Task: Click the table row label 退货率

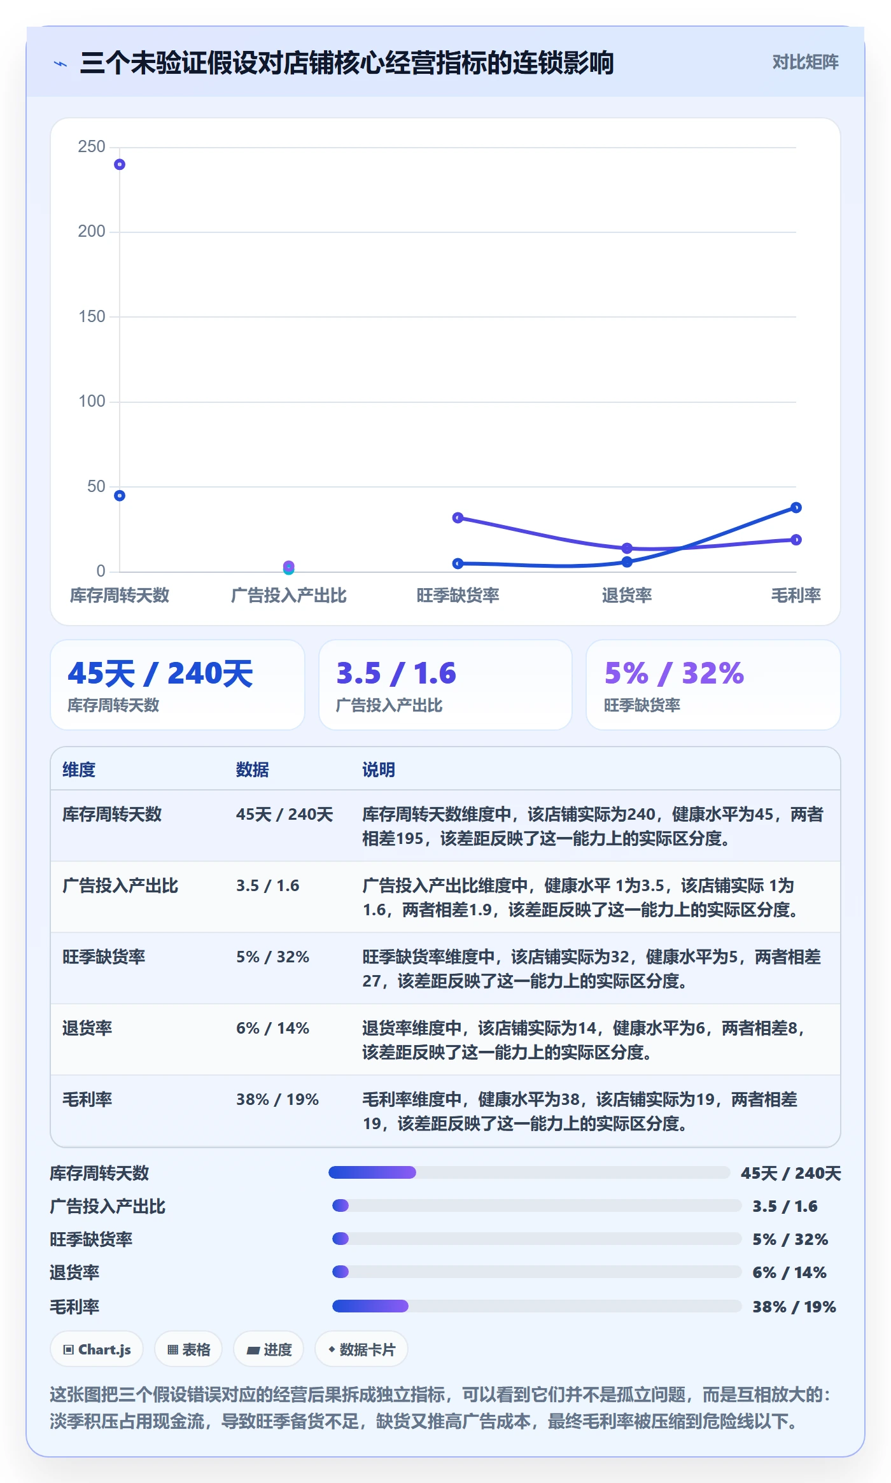Action: tap(87, 1028)
